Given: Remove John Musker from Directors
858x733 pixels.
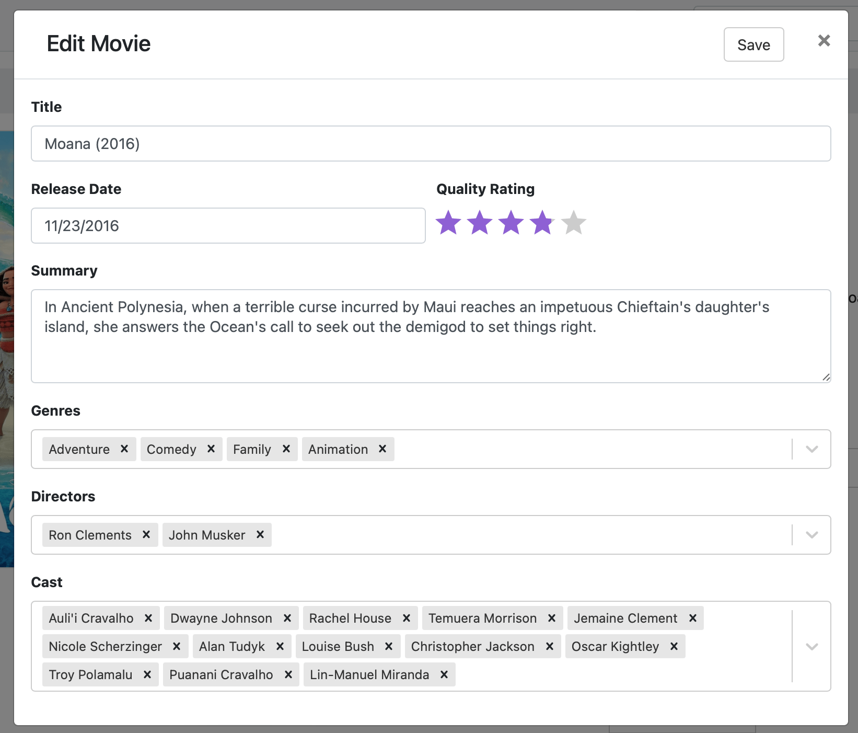Looking at the screenshot, I should pyautogui.click(x=260, y=535).
